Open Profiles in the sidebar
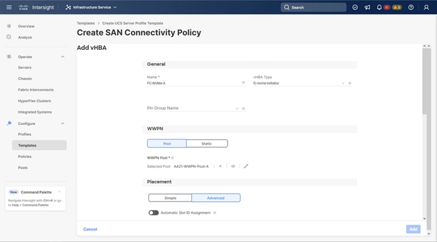437x242 pixels. (24, 134)
